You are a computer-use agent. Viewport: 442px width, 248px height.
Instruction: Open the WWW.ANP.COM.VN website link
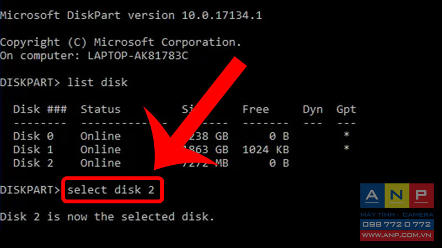[397, 235]
